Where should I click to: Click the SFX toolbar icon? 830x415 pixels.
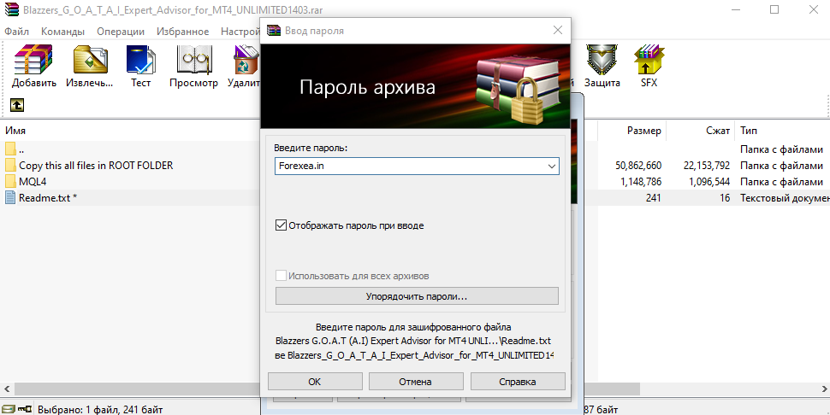pyautogui.click(x=649, y=67)
